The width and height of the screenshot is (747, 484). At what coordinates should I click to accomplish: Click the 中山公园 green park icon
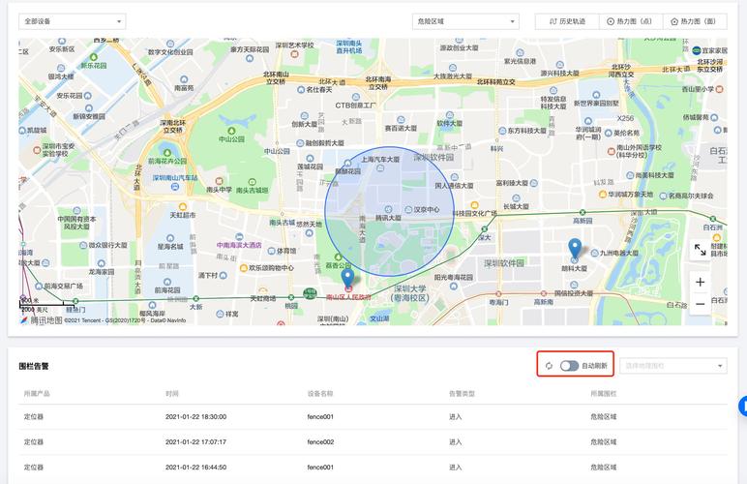(231, 131)
